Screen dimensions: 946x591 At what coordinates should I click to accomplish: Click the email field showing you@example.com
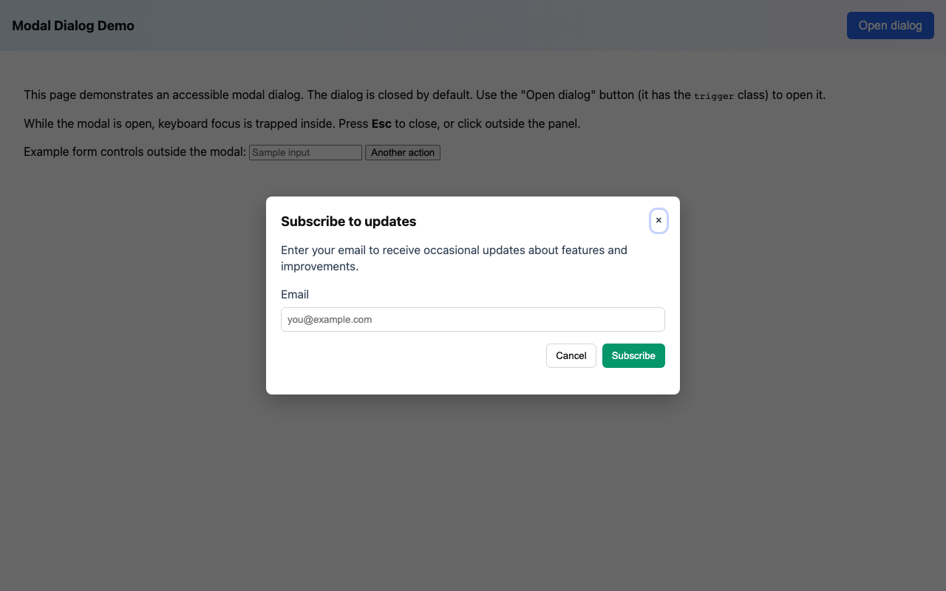472,319
